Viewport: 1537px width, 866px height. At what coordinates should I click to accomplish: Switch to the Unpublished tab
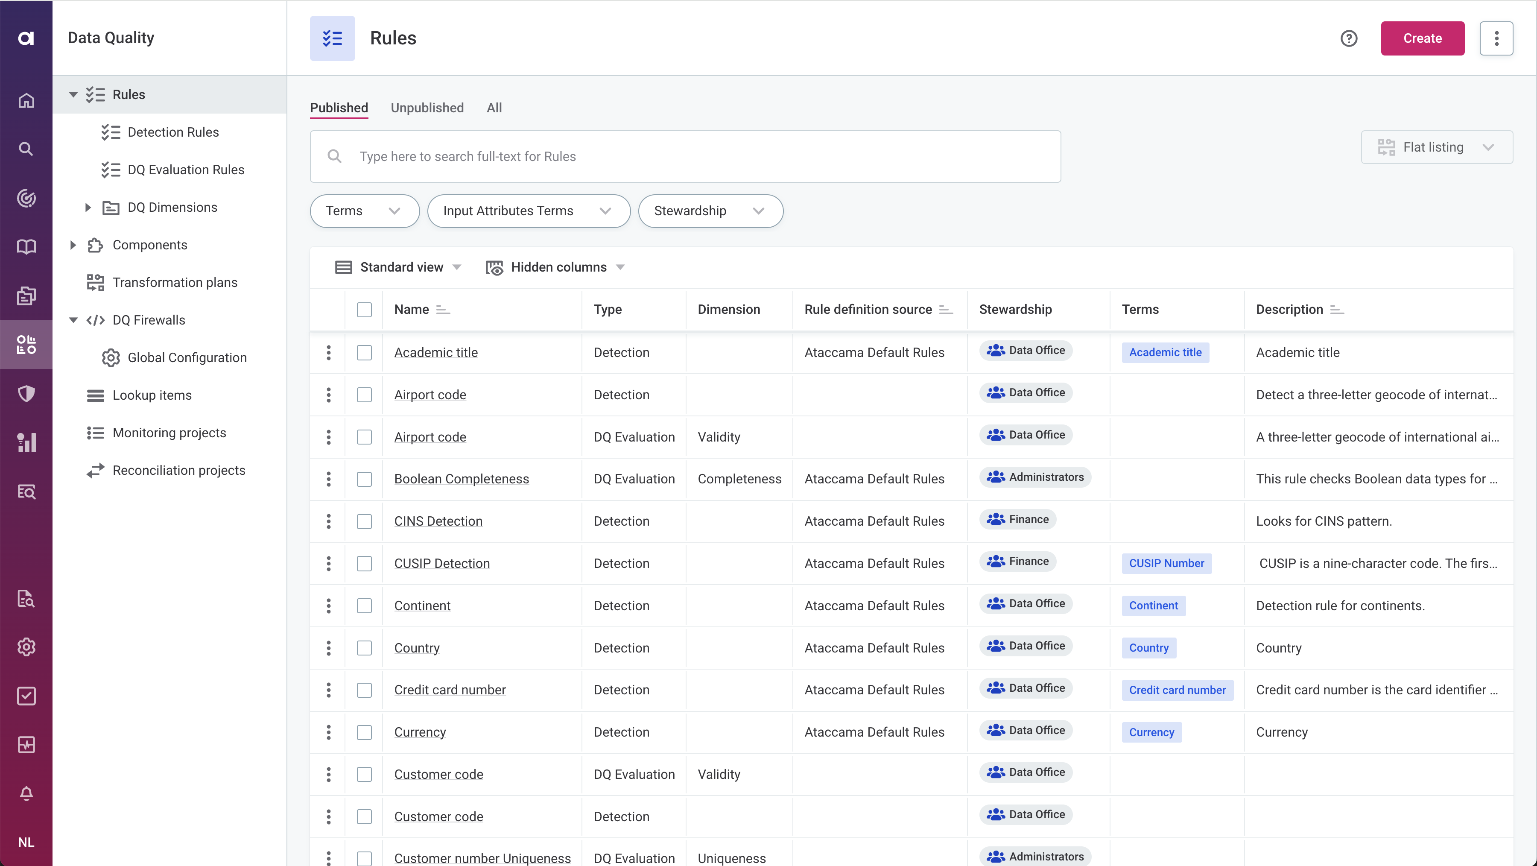click(x=427, y=108)
